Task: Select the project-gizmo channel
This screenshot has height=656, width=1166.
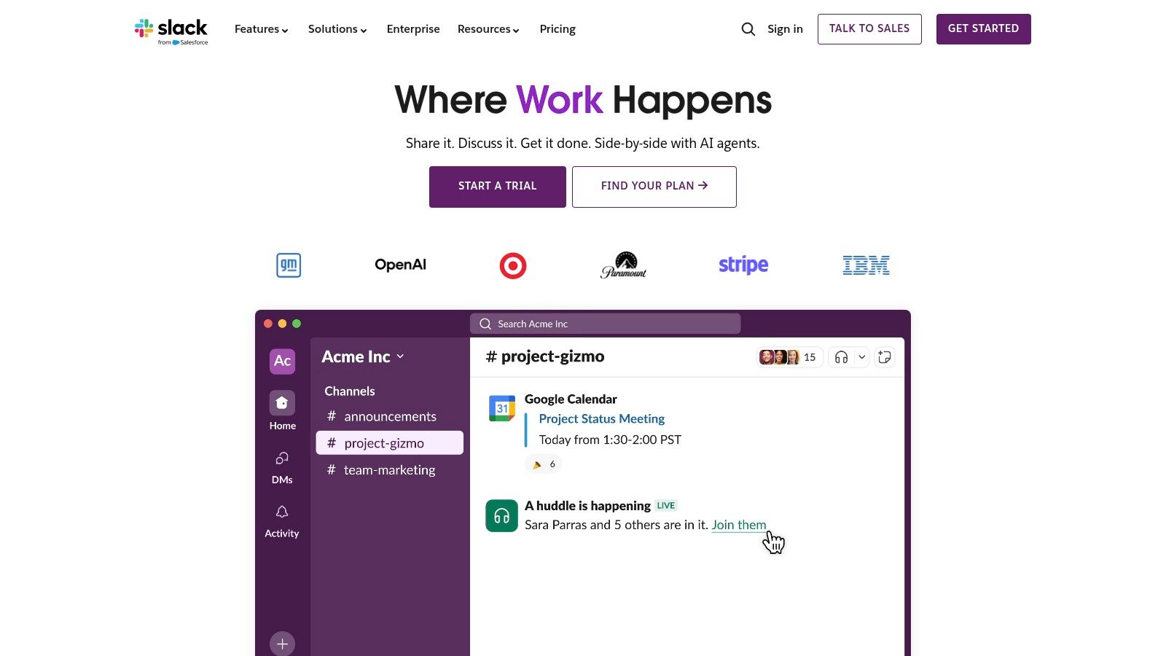Action: tap(390, 443)
